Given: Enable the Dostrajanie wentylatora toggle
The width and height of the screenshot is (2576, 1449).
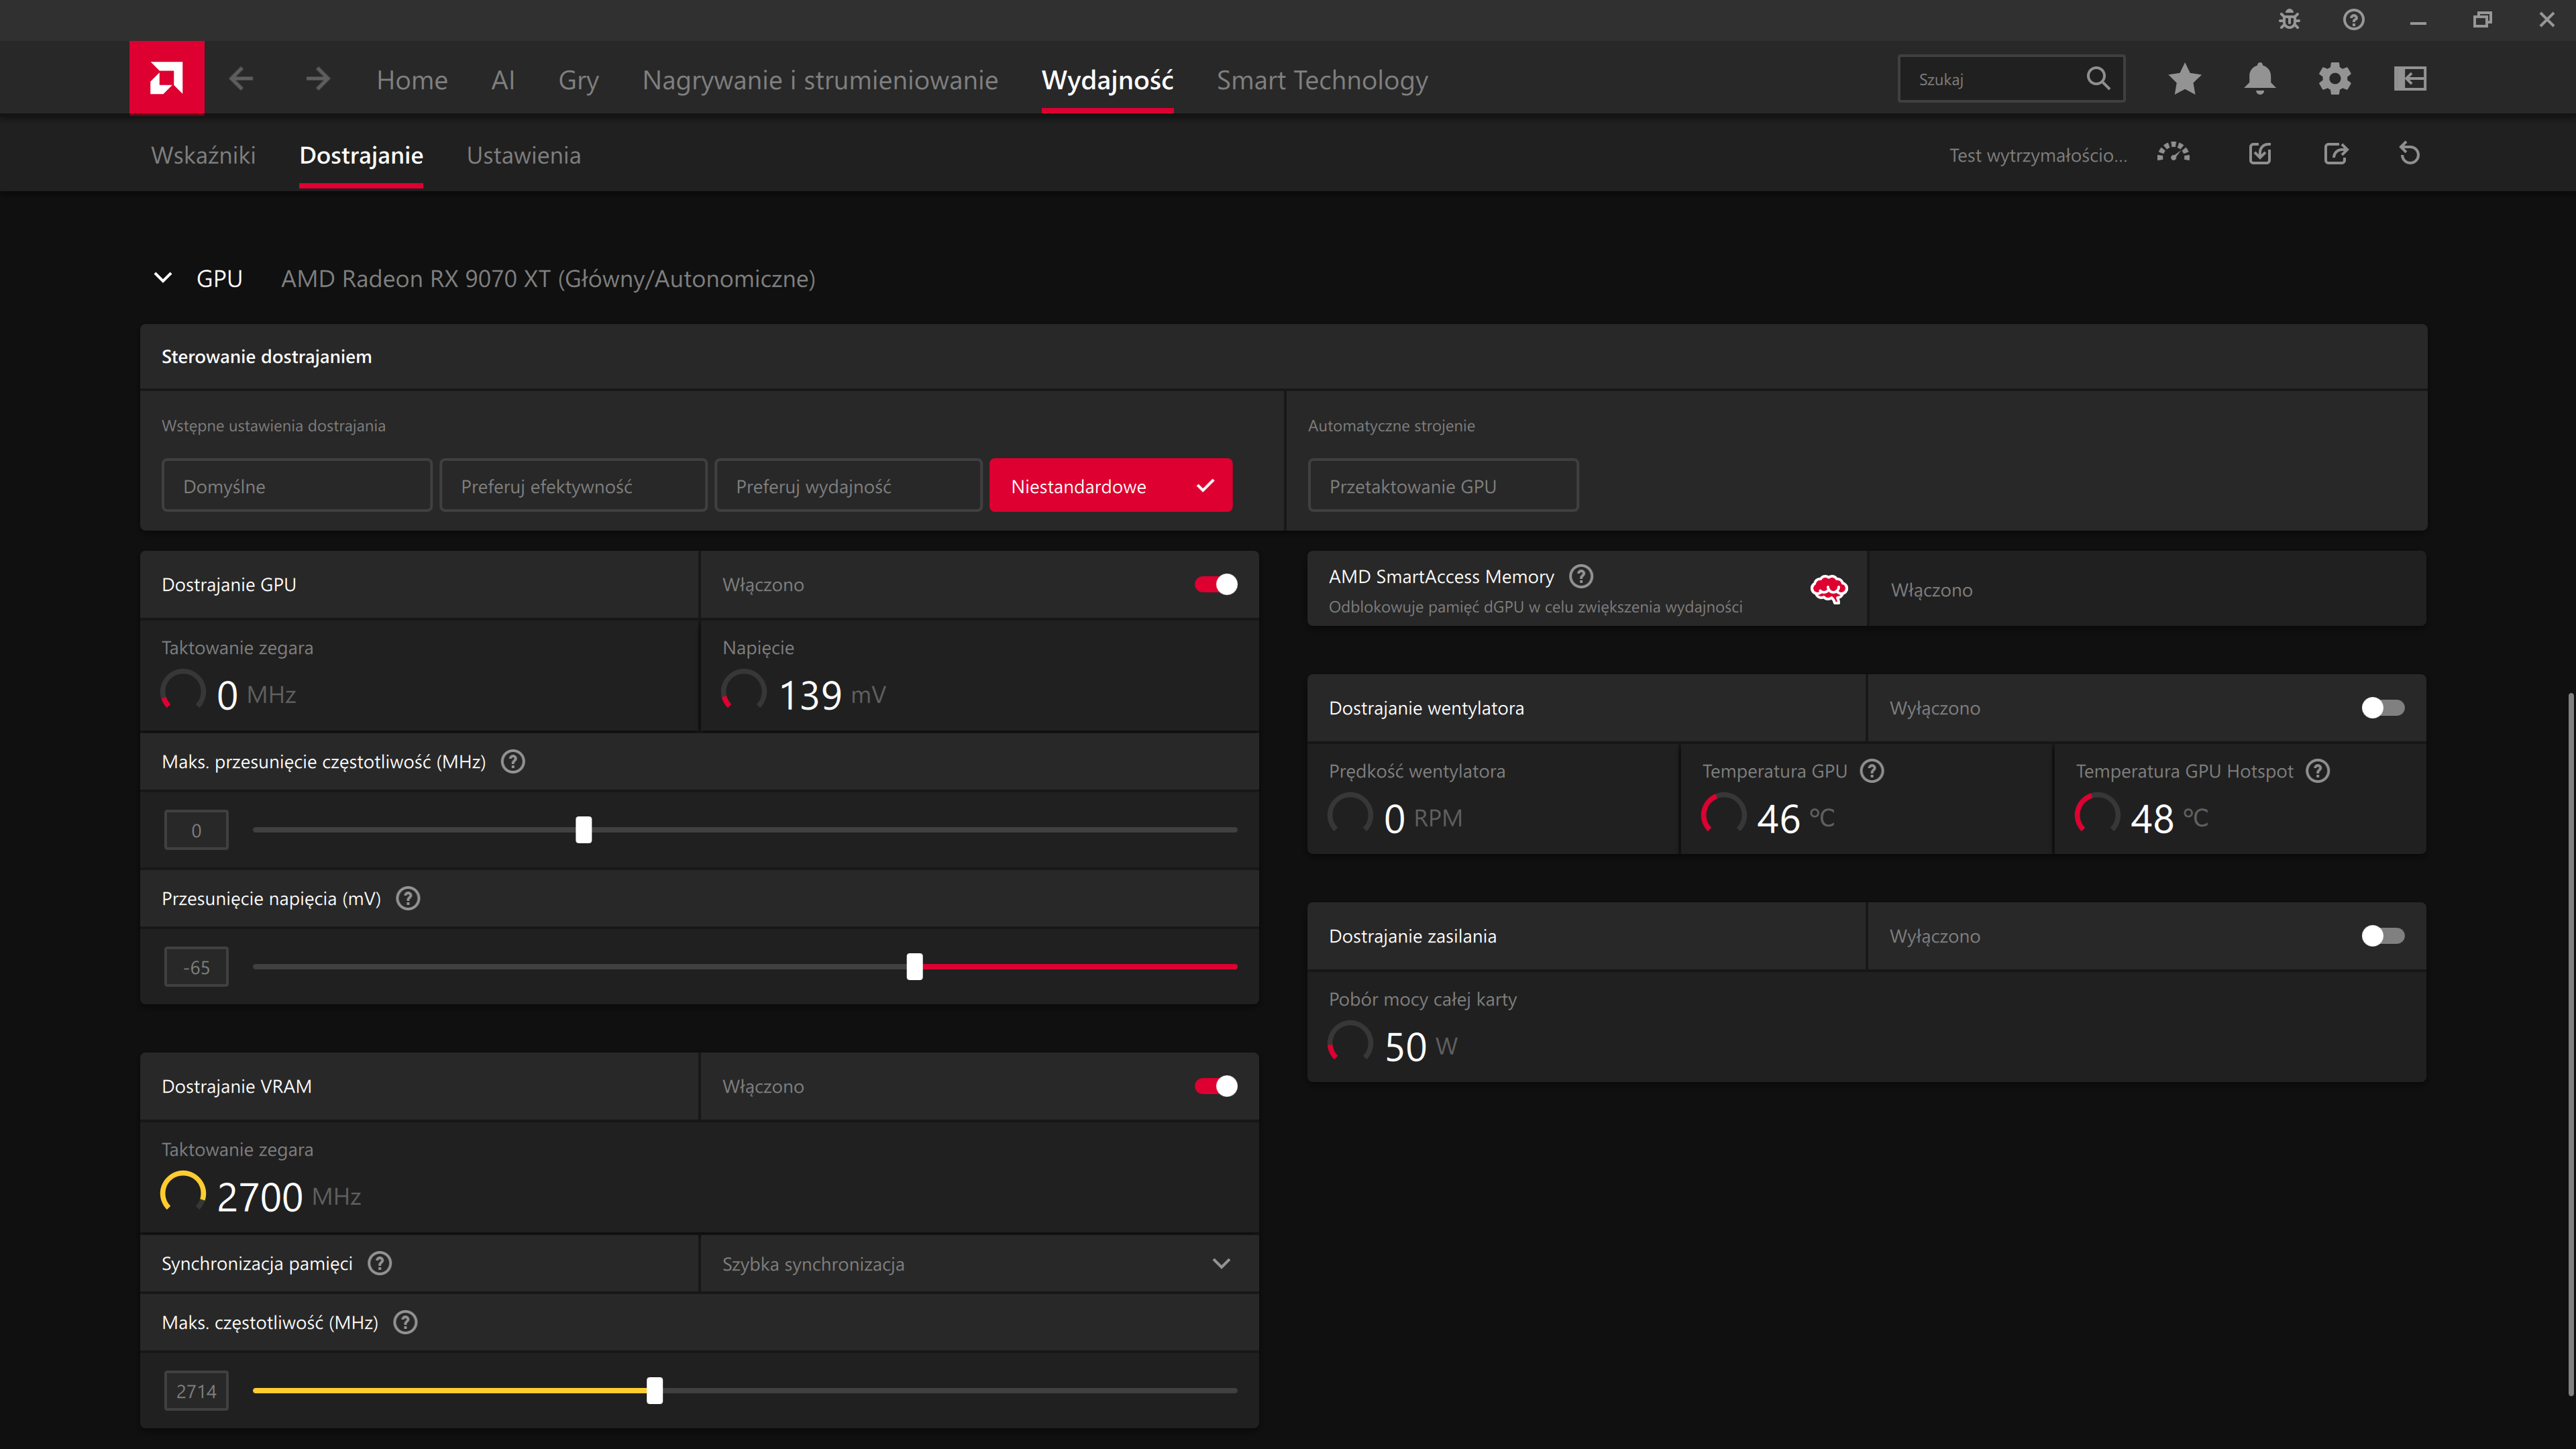Looking at the screenshot, I should (x=2382, y=708).
